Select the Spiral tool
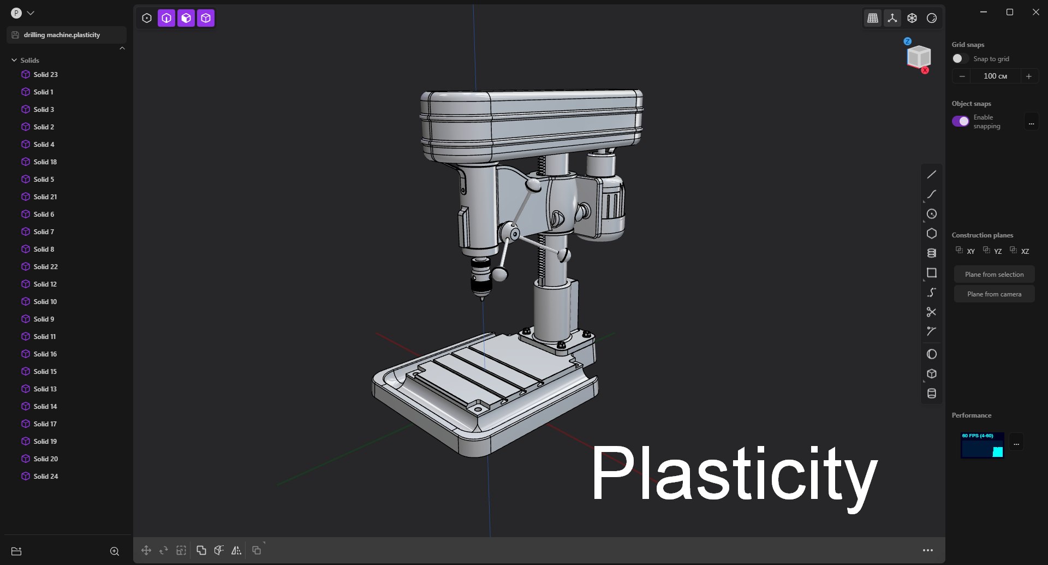The height and width of the screenshot is (565, 1048). tap(932, 253)
